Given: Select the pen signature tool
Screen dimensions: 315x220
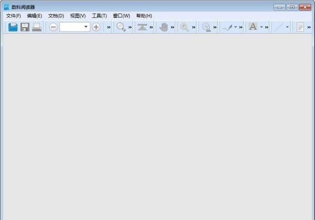Looking at the screenshot, I should [x=228, y=27].
